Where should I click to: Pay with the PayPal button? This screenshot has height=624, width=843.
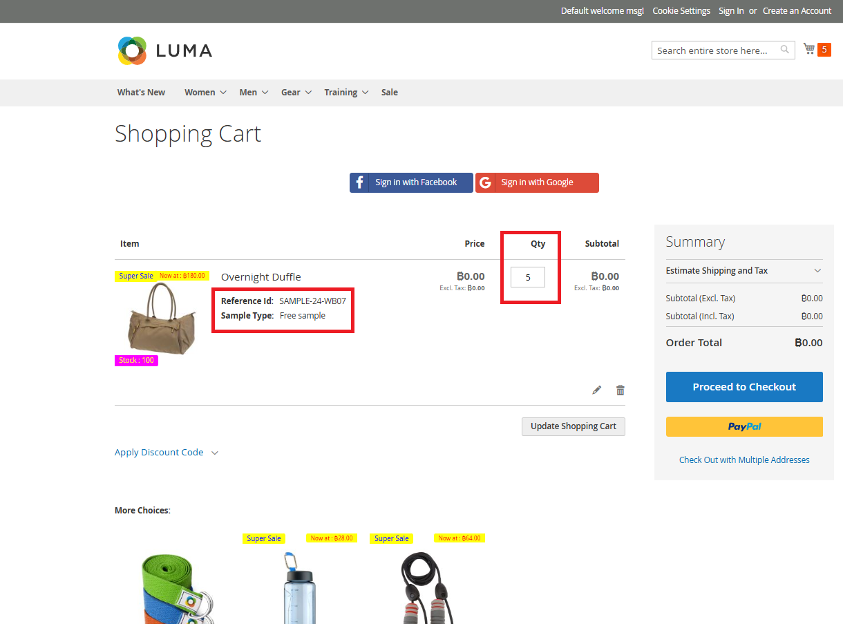click(744, 426)
